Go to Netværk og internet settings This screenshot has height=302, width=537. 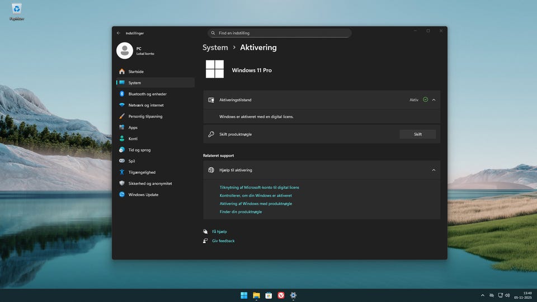click(x=145, y=105)
